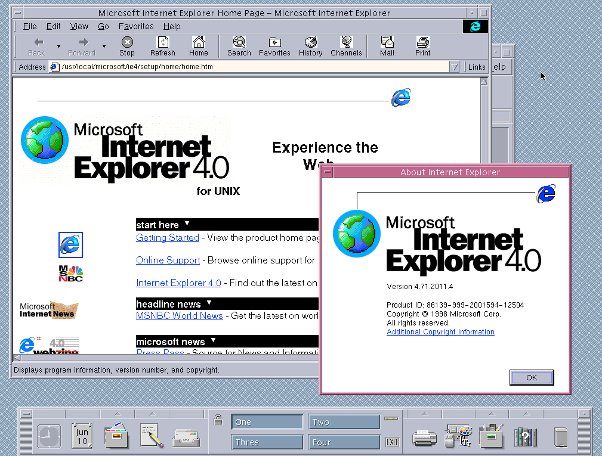
Task: Click the IE logo throbber in menu bar
Action: (476, 26)
